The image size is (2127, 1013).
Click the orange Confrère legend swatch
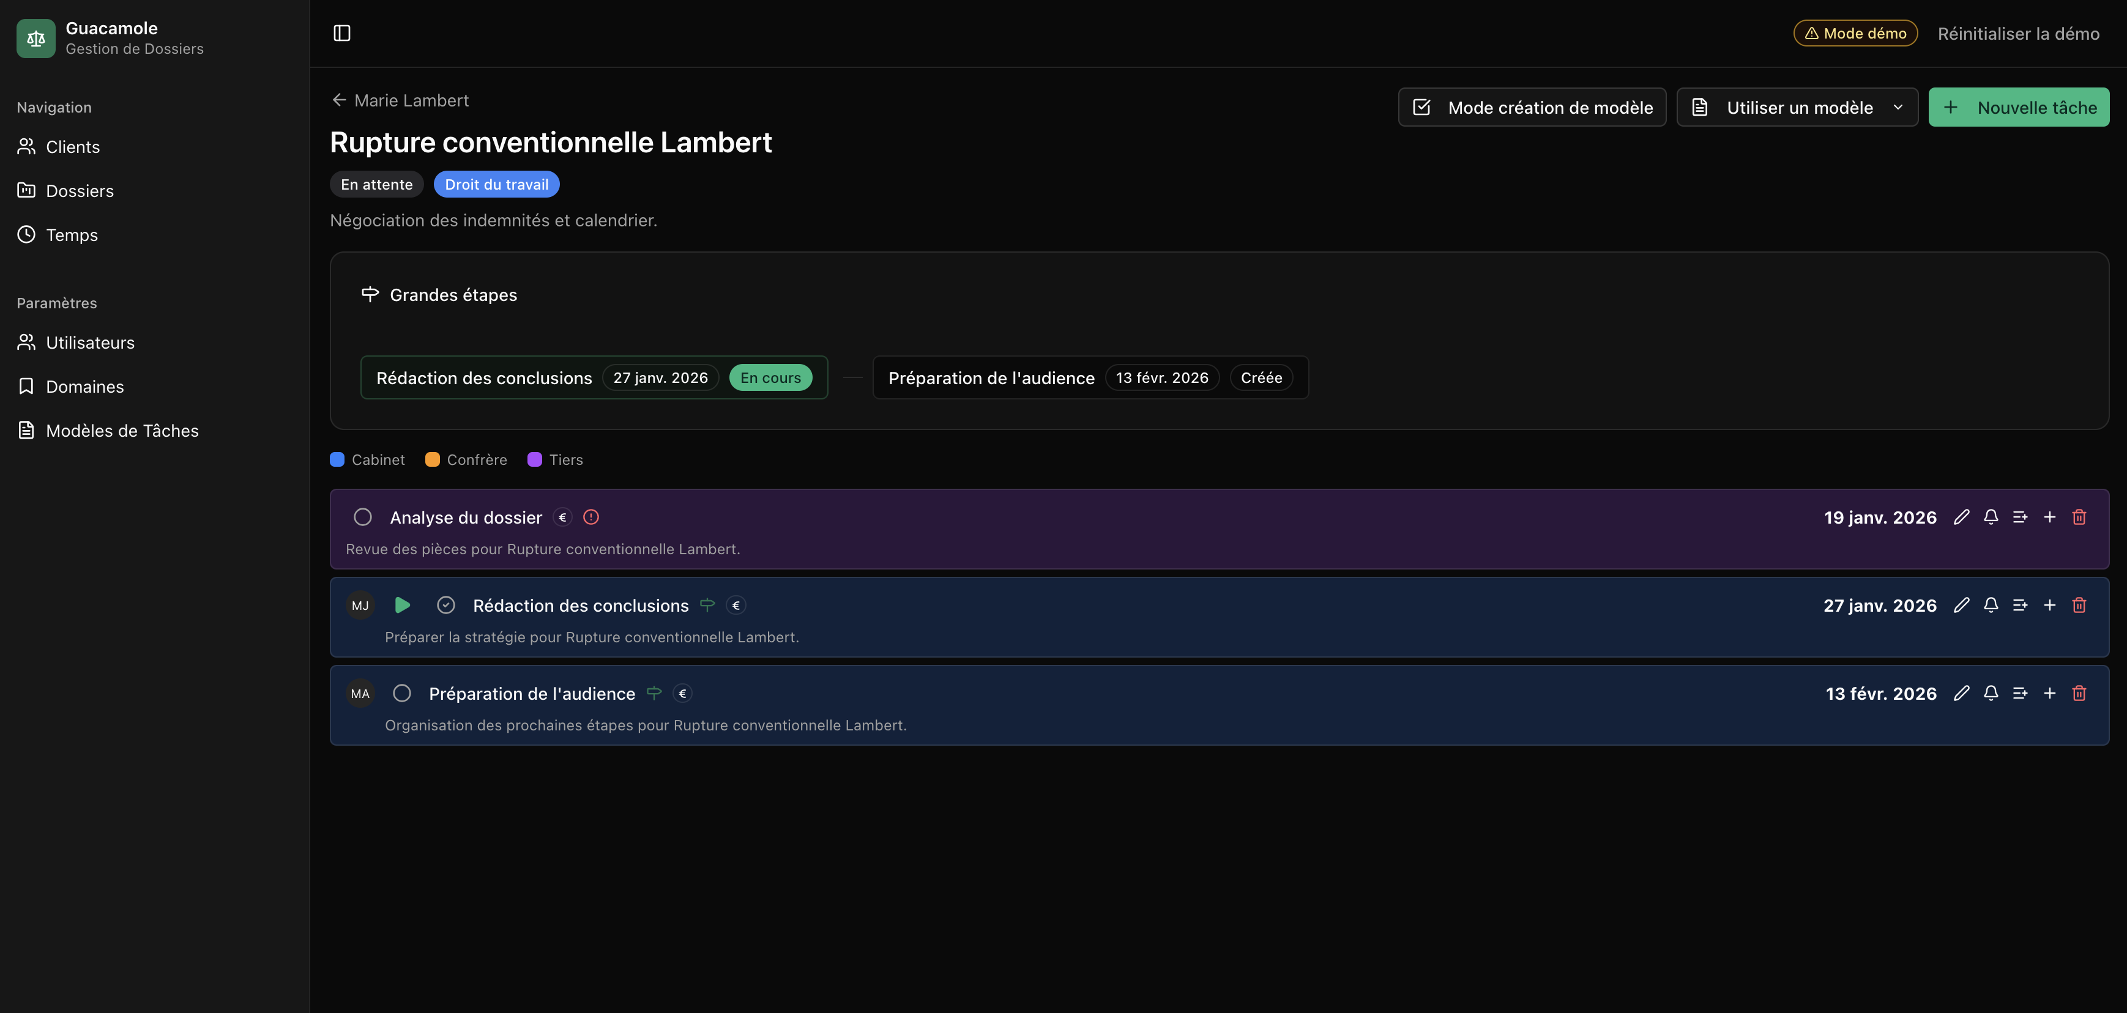(432, 460)
